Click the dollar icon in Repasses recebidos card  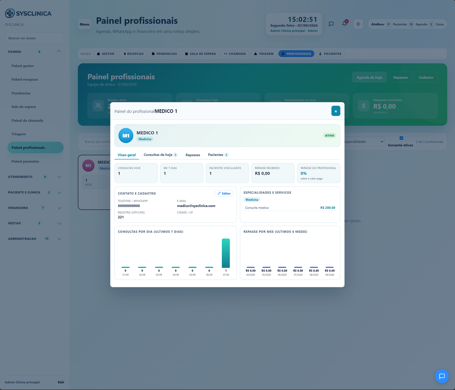point(364,106)
